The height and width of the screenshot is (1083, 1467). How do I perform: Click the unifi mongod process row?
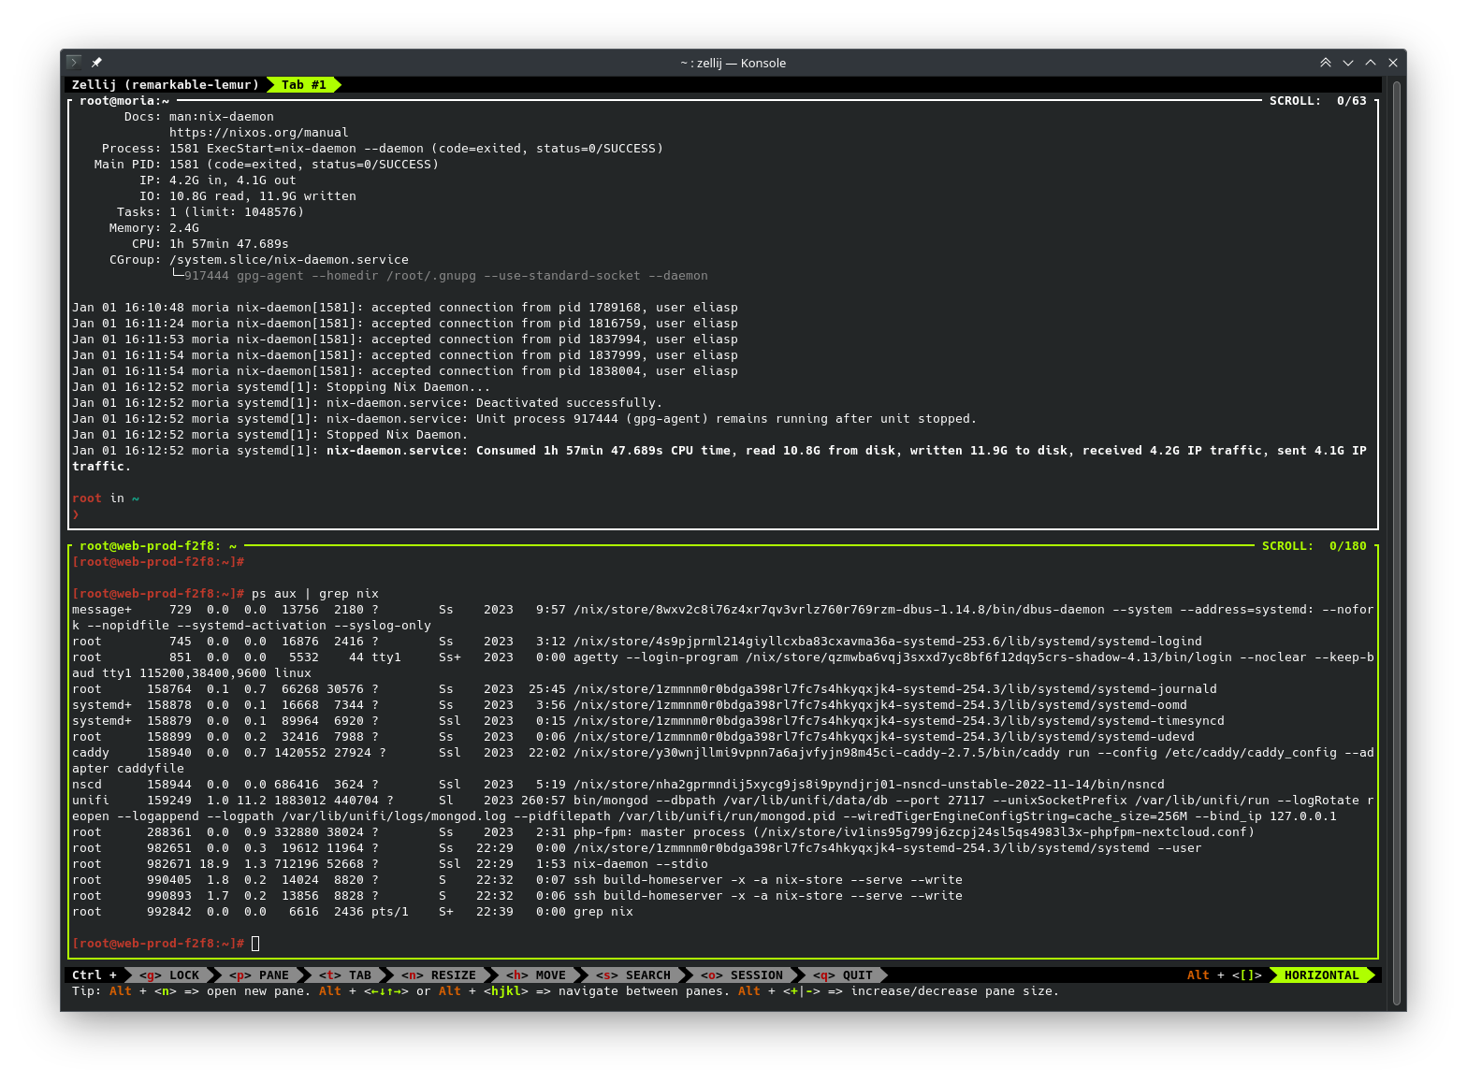click(723, 808)
